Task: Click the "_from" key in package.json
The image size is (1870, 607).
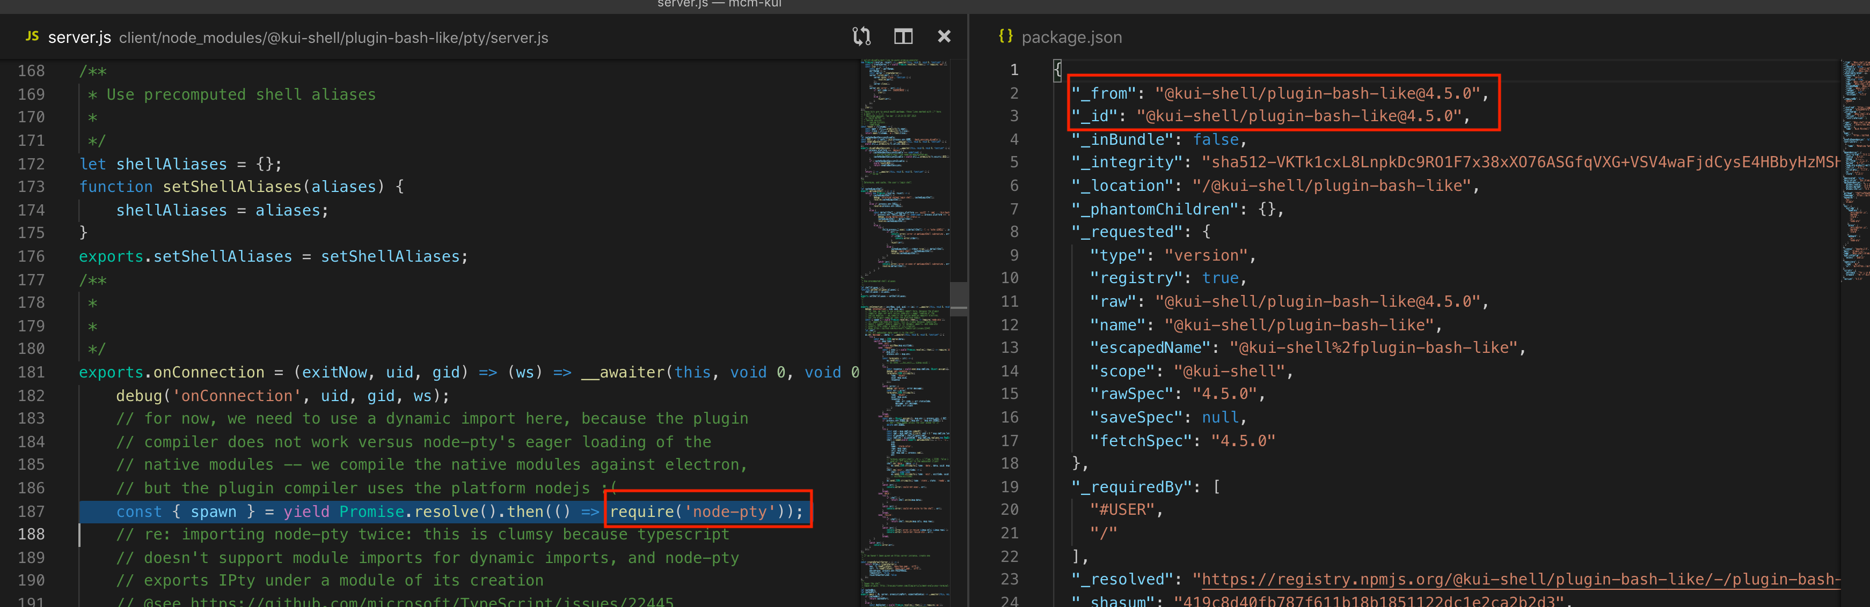Action: 1104,93
